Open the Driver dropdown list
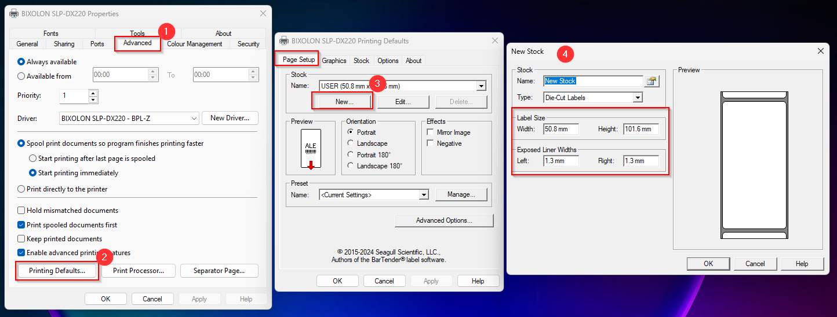 pos(194,118)
